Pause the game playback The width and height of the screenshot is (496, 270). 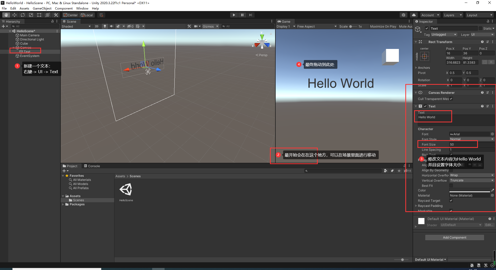[x=242, y=15]
